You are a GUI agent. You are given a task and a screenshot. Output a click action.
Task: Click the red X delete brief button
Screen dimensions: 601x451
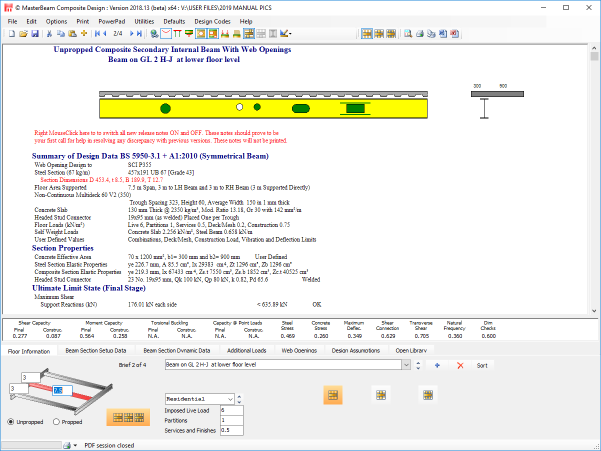pos(460,365)
